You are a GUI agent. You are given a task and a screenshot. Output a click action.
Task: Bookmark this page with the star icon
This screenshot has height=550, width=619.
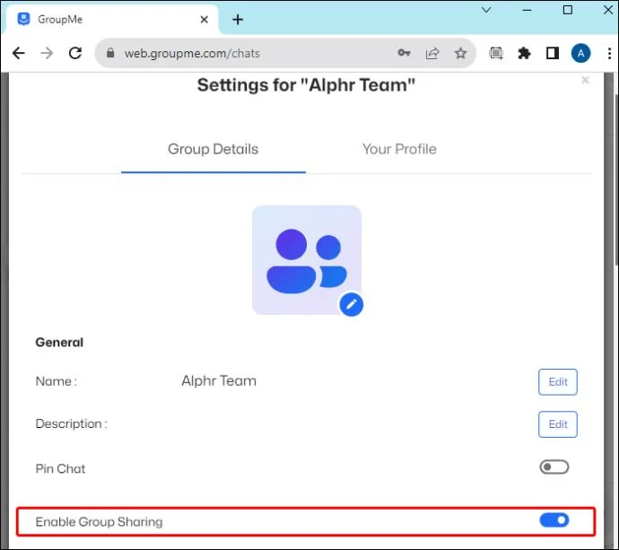[x=460, y=53]
